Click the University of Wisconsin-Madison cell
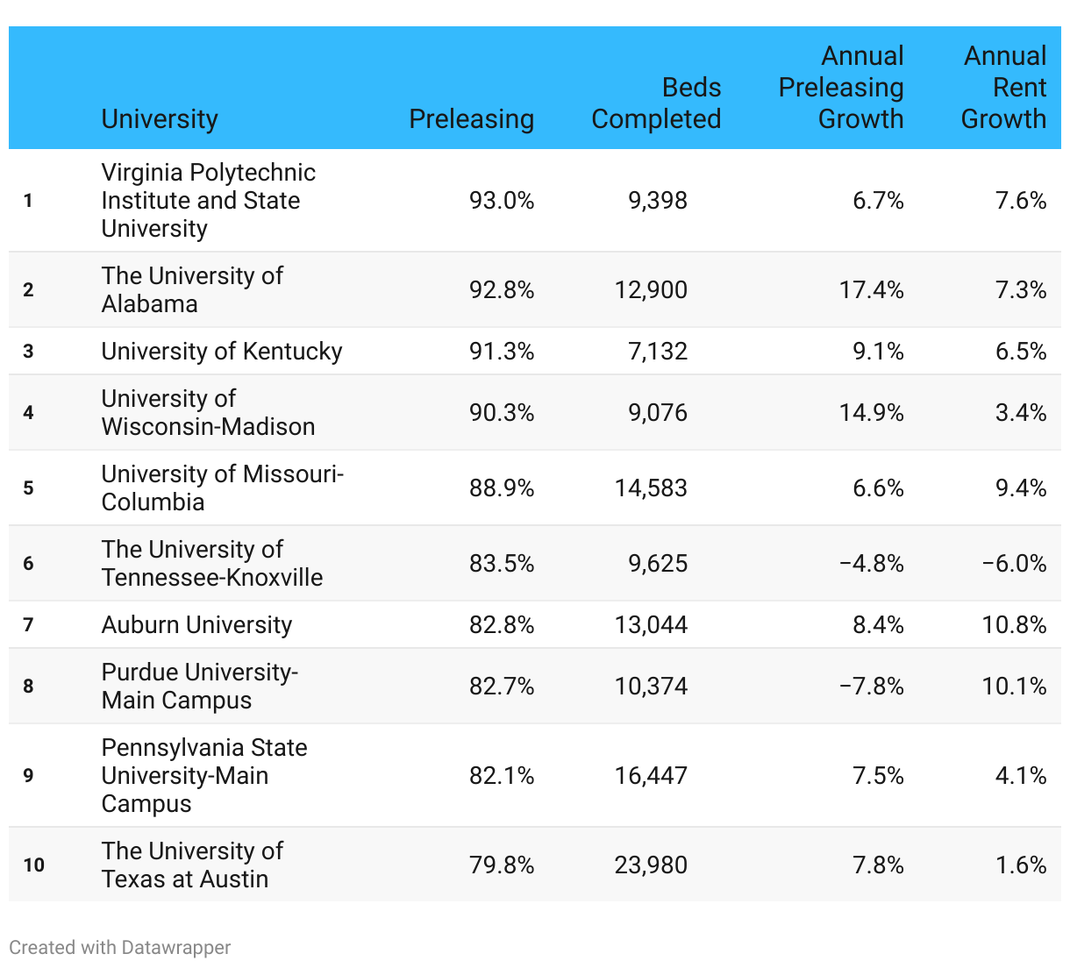 (x=208, y=413)
